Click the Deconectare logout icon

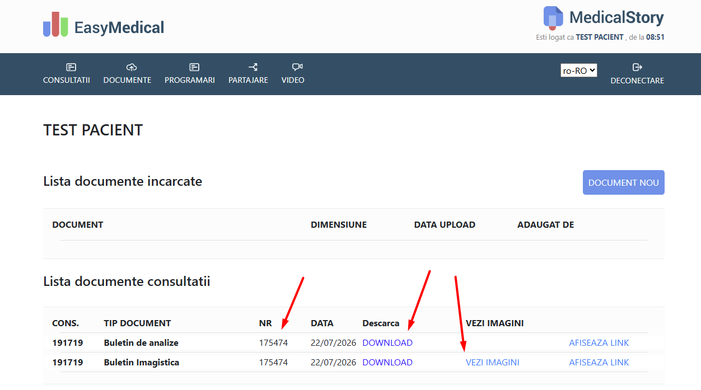pos(637,67)
